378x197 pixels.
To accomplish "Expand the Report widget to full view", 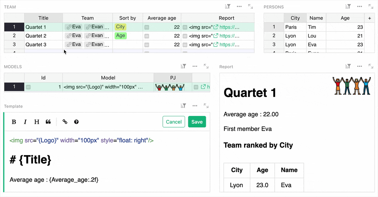I will (x=371, y=66).
